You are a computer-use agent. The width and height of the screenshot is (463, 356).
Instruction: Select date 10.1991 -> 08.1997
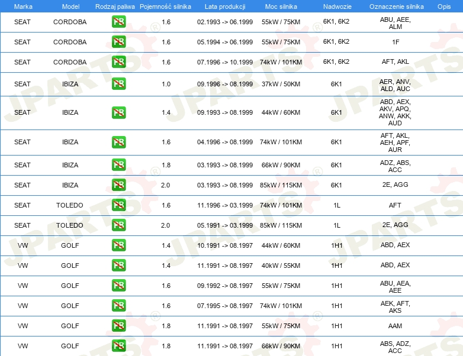[225, 245]
